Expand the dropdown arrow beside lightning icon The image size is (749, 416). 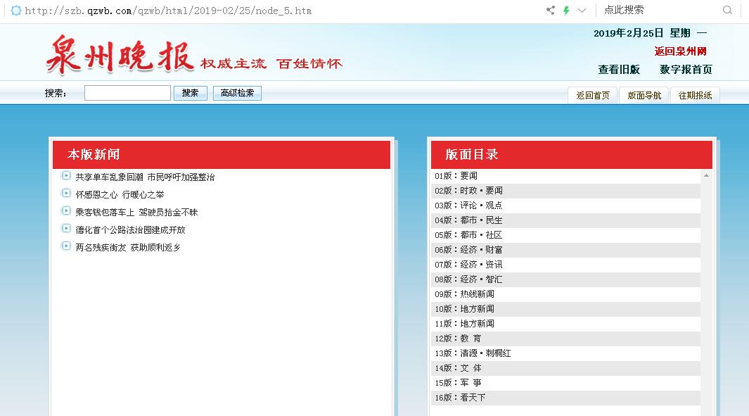(x=582, y=11)
